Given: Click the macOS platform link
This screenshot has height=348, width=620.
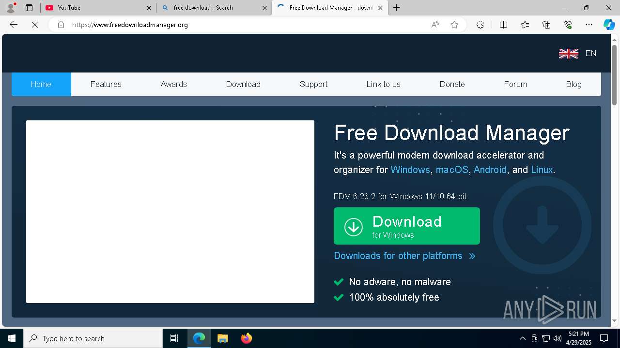Looking at the screenshot, I should [x=452, y=170].
